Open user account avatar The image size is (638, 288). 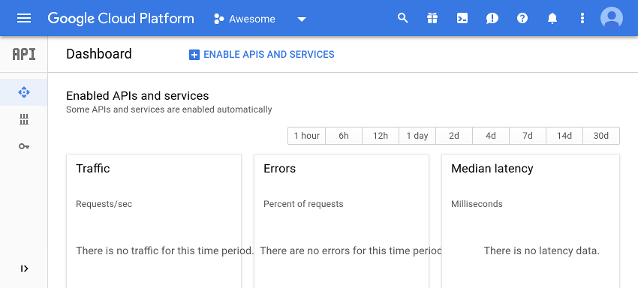point(612,18)
